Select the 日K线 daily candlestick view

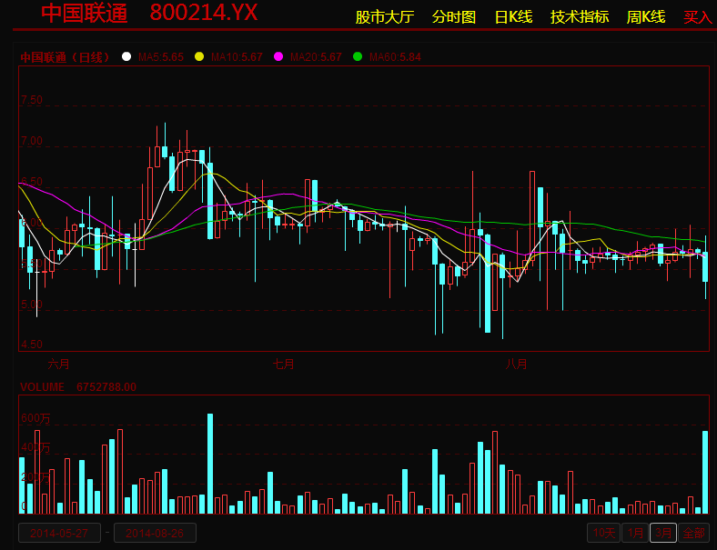[513, 17]
